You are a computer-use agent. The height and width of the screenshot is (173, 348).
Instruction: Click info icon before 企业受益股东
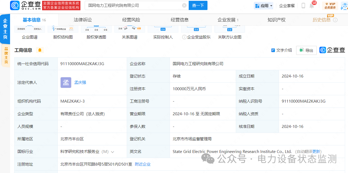184,37
